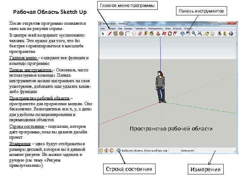The width and height of the screenshot is (250, 188).
Task: Select the pink Eraser tool
Action: click(x=140, y=33)
